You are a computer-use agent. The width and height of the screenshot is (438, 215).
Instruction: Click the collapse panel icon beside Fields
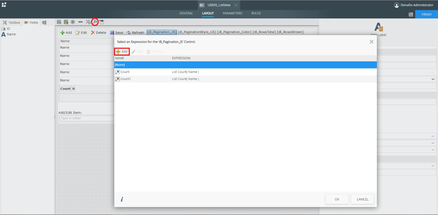44,22
